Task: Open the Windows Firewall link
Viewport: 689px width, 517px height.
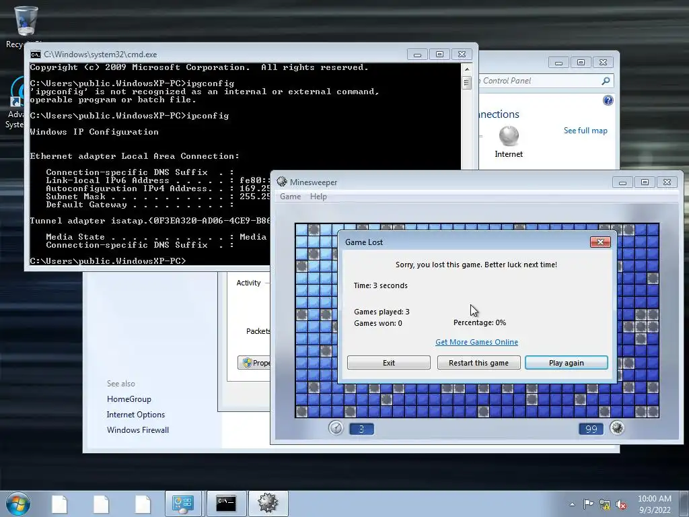Action: pos(138,430)
